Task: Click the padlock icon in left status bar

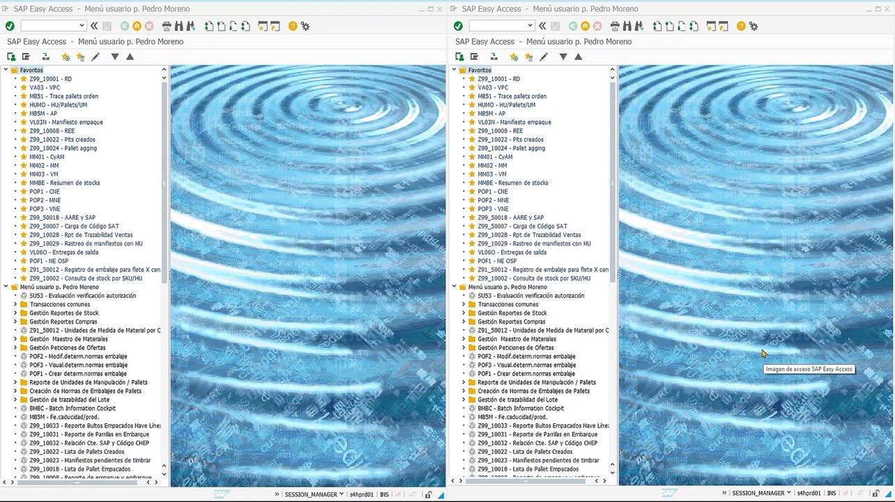Action: click(428, 494)
